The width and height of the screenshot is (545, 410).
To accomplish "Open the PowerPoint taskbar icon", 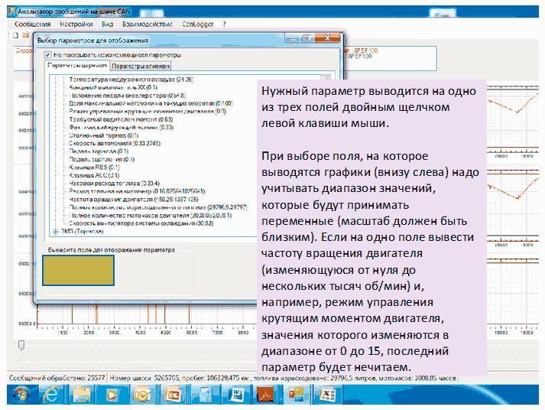I will [x=174, y=395].
